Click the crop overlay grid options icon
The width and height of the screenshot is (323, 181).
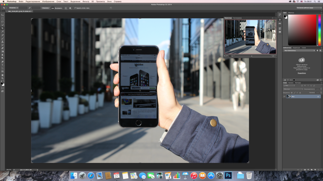pos(66,8)
